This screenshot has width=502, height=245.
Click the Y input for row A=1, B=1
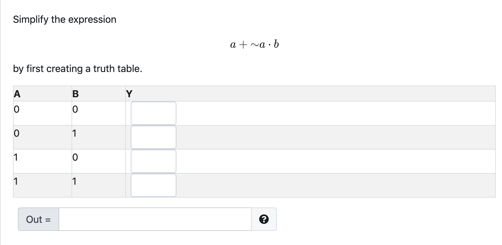tap(153, 185)
